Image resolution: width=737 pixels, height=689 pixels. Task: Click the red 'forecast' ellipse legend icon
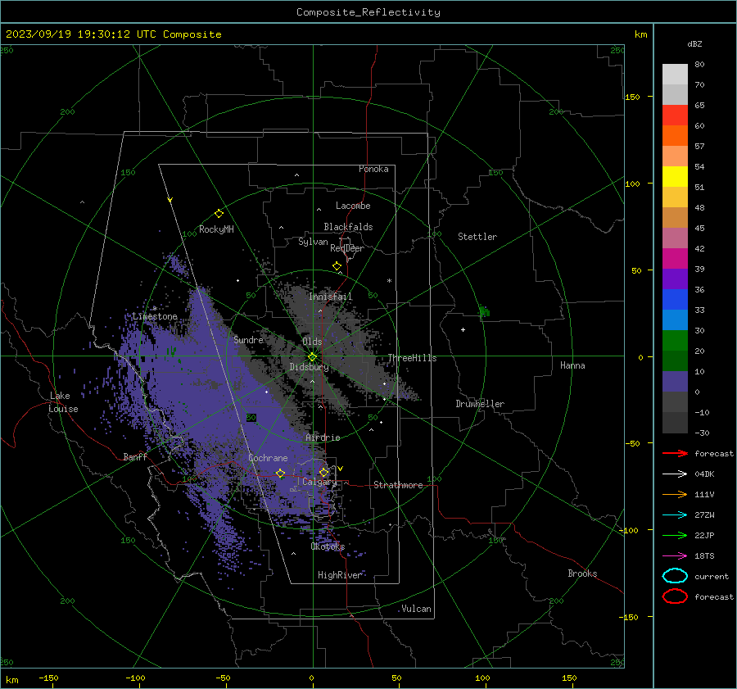click(675, 596)
